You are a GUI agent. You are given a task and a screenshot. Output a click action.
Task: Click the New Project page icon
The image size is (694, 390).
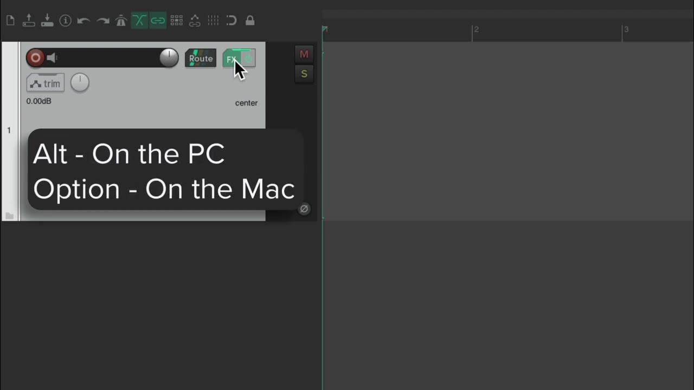[x=10, y=21]
